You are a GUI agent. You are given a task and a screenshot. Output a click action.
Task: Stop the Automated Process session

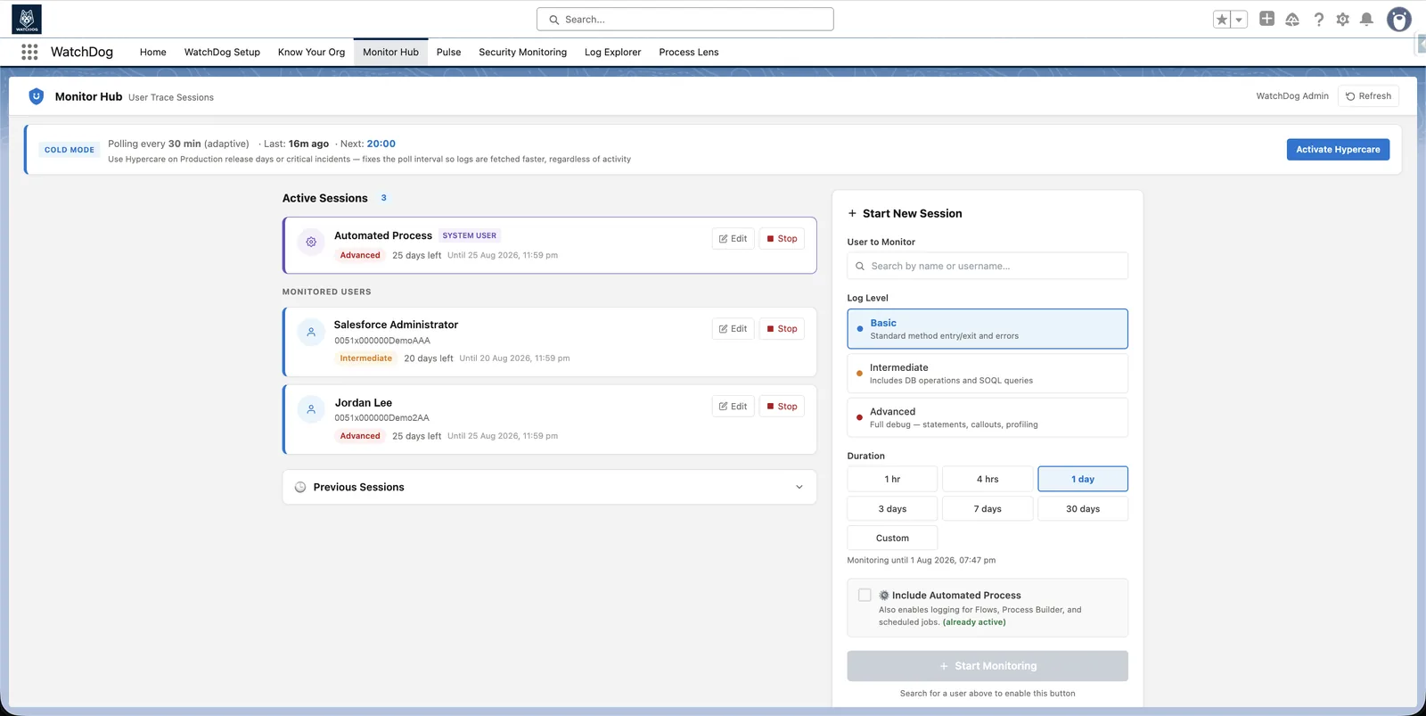click(x=782, y=238)
